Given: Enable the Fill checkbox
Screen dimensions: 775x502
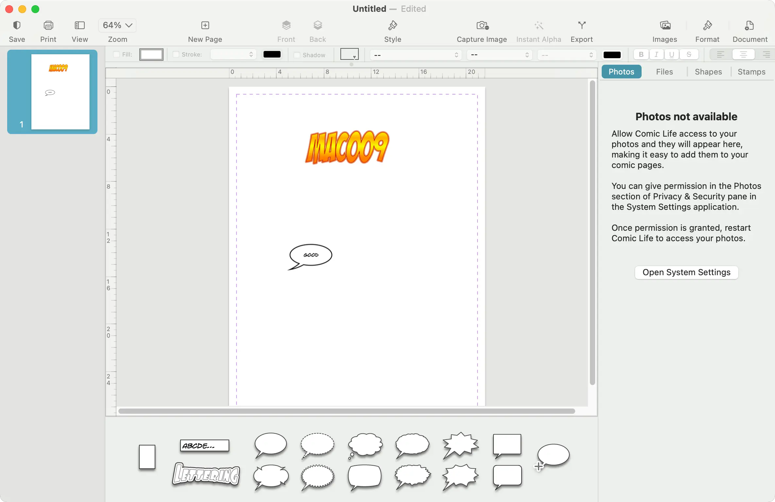Looking at the screenshot, I should [116, 55].
